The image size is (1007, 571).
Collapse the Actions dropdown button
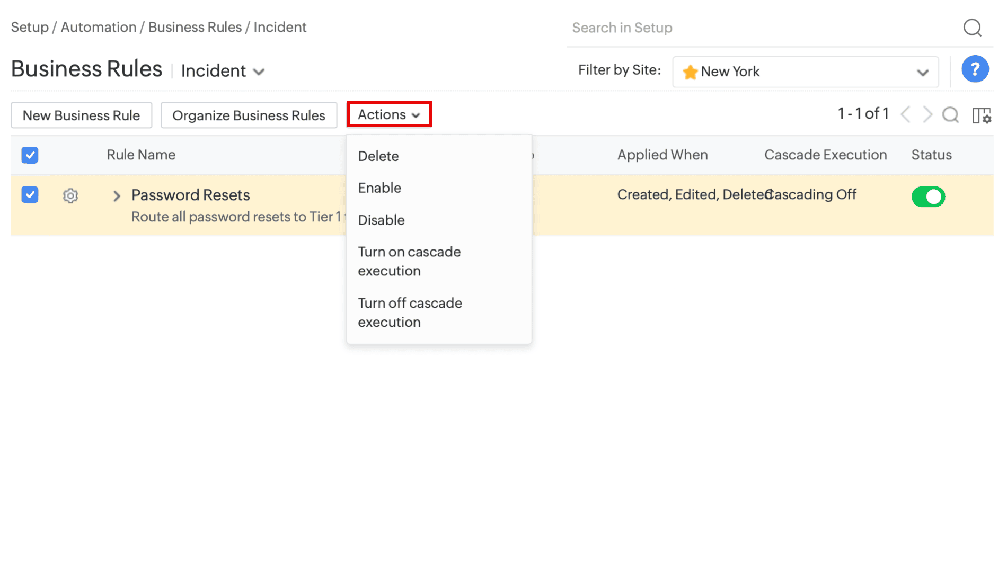click(x=389, y=114)
